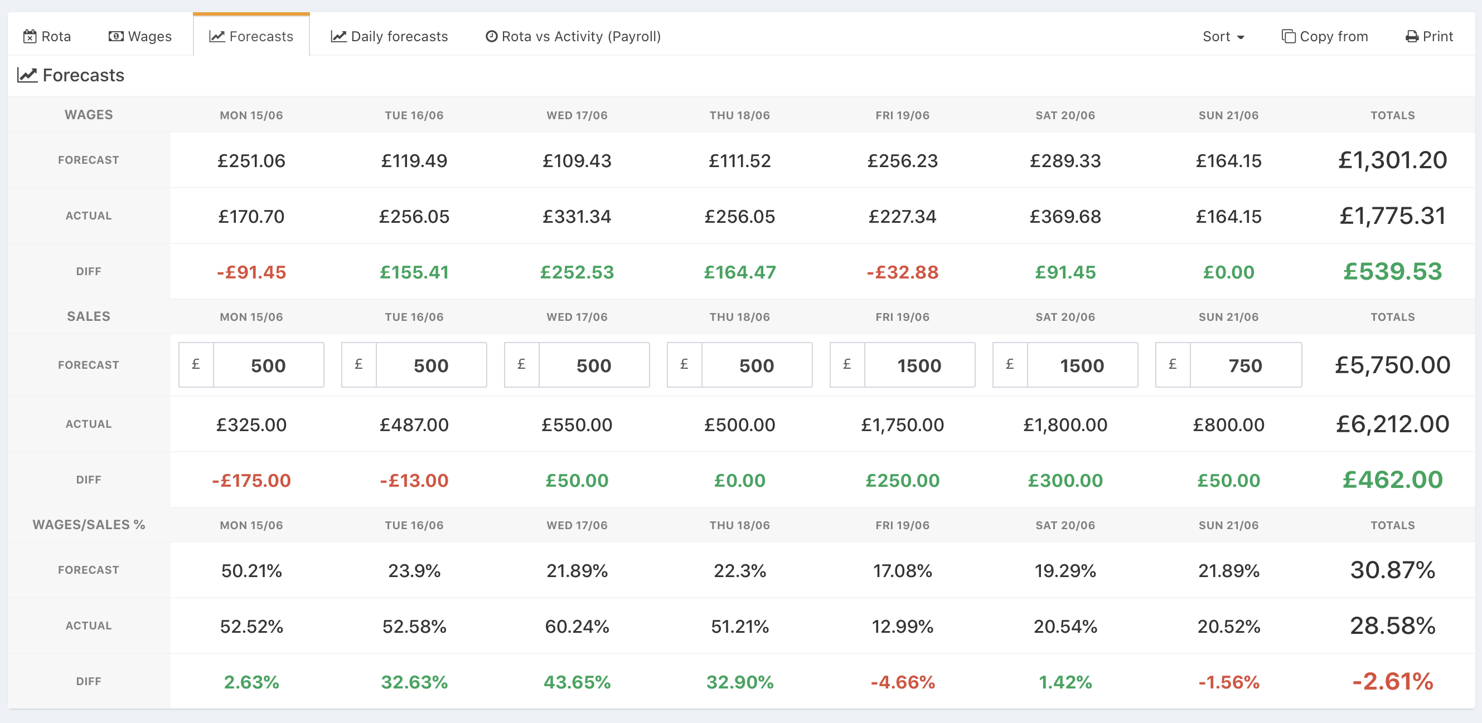Click the Print printer icon
Screen dimensions: 1482x723
tap(1412, 37)
